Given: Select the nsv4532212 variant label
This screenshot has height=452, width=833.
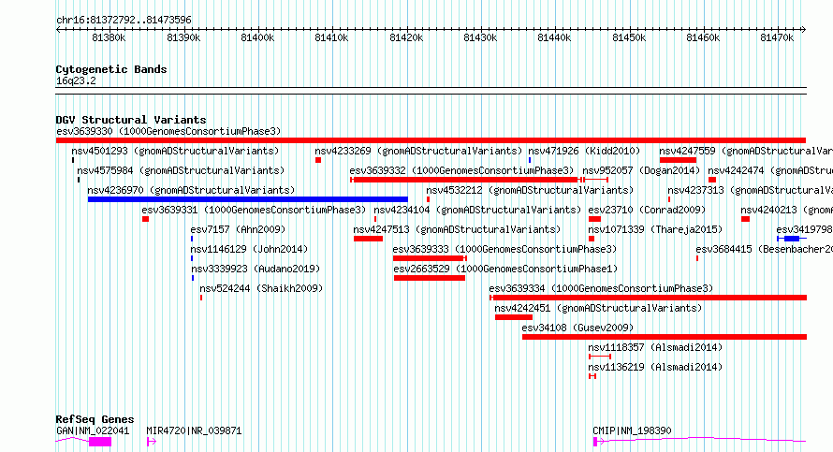Looking at the screenshot, I should (x=530, y=190).
